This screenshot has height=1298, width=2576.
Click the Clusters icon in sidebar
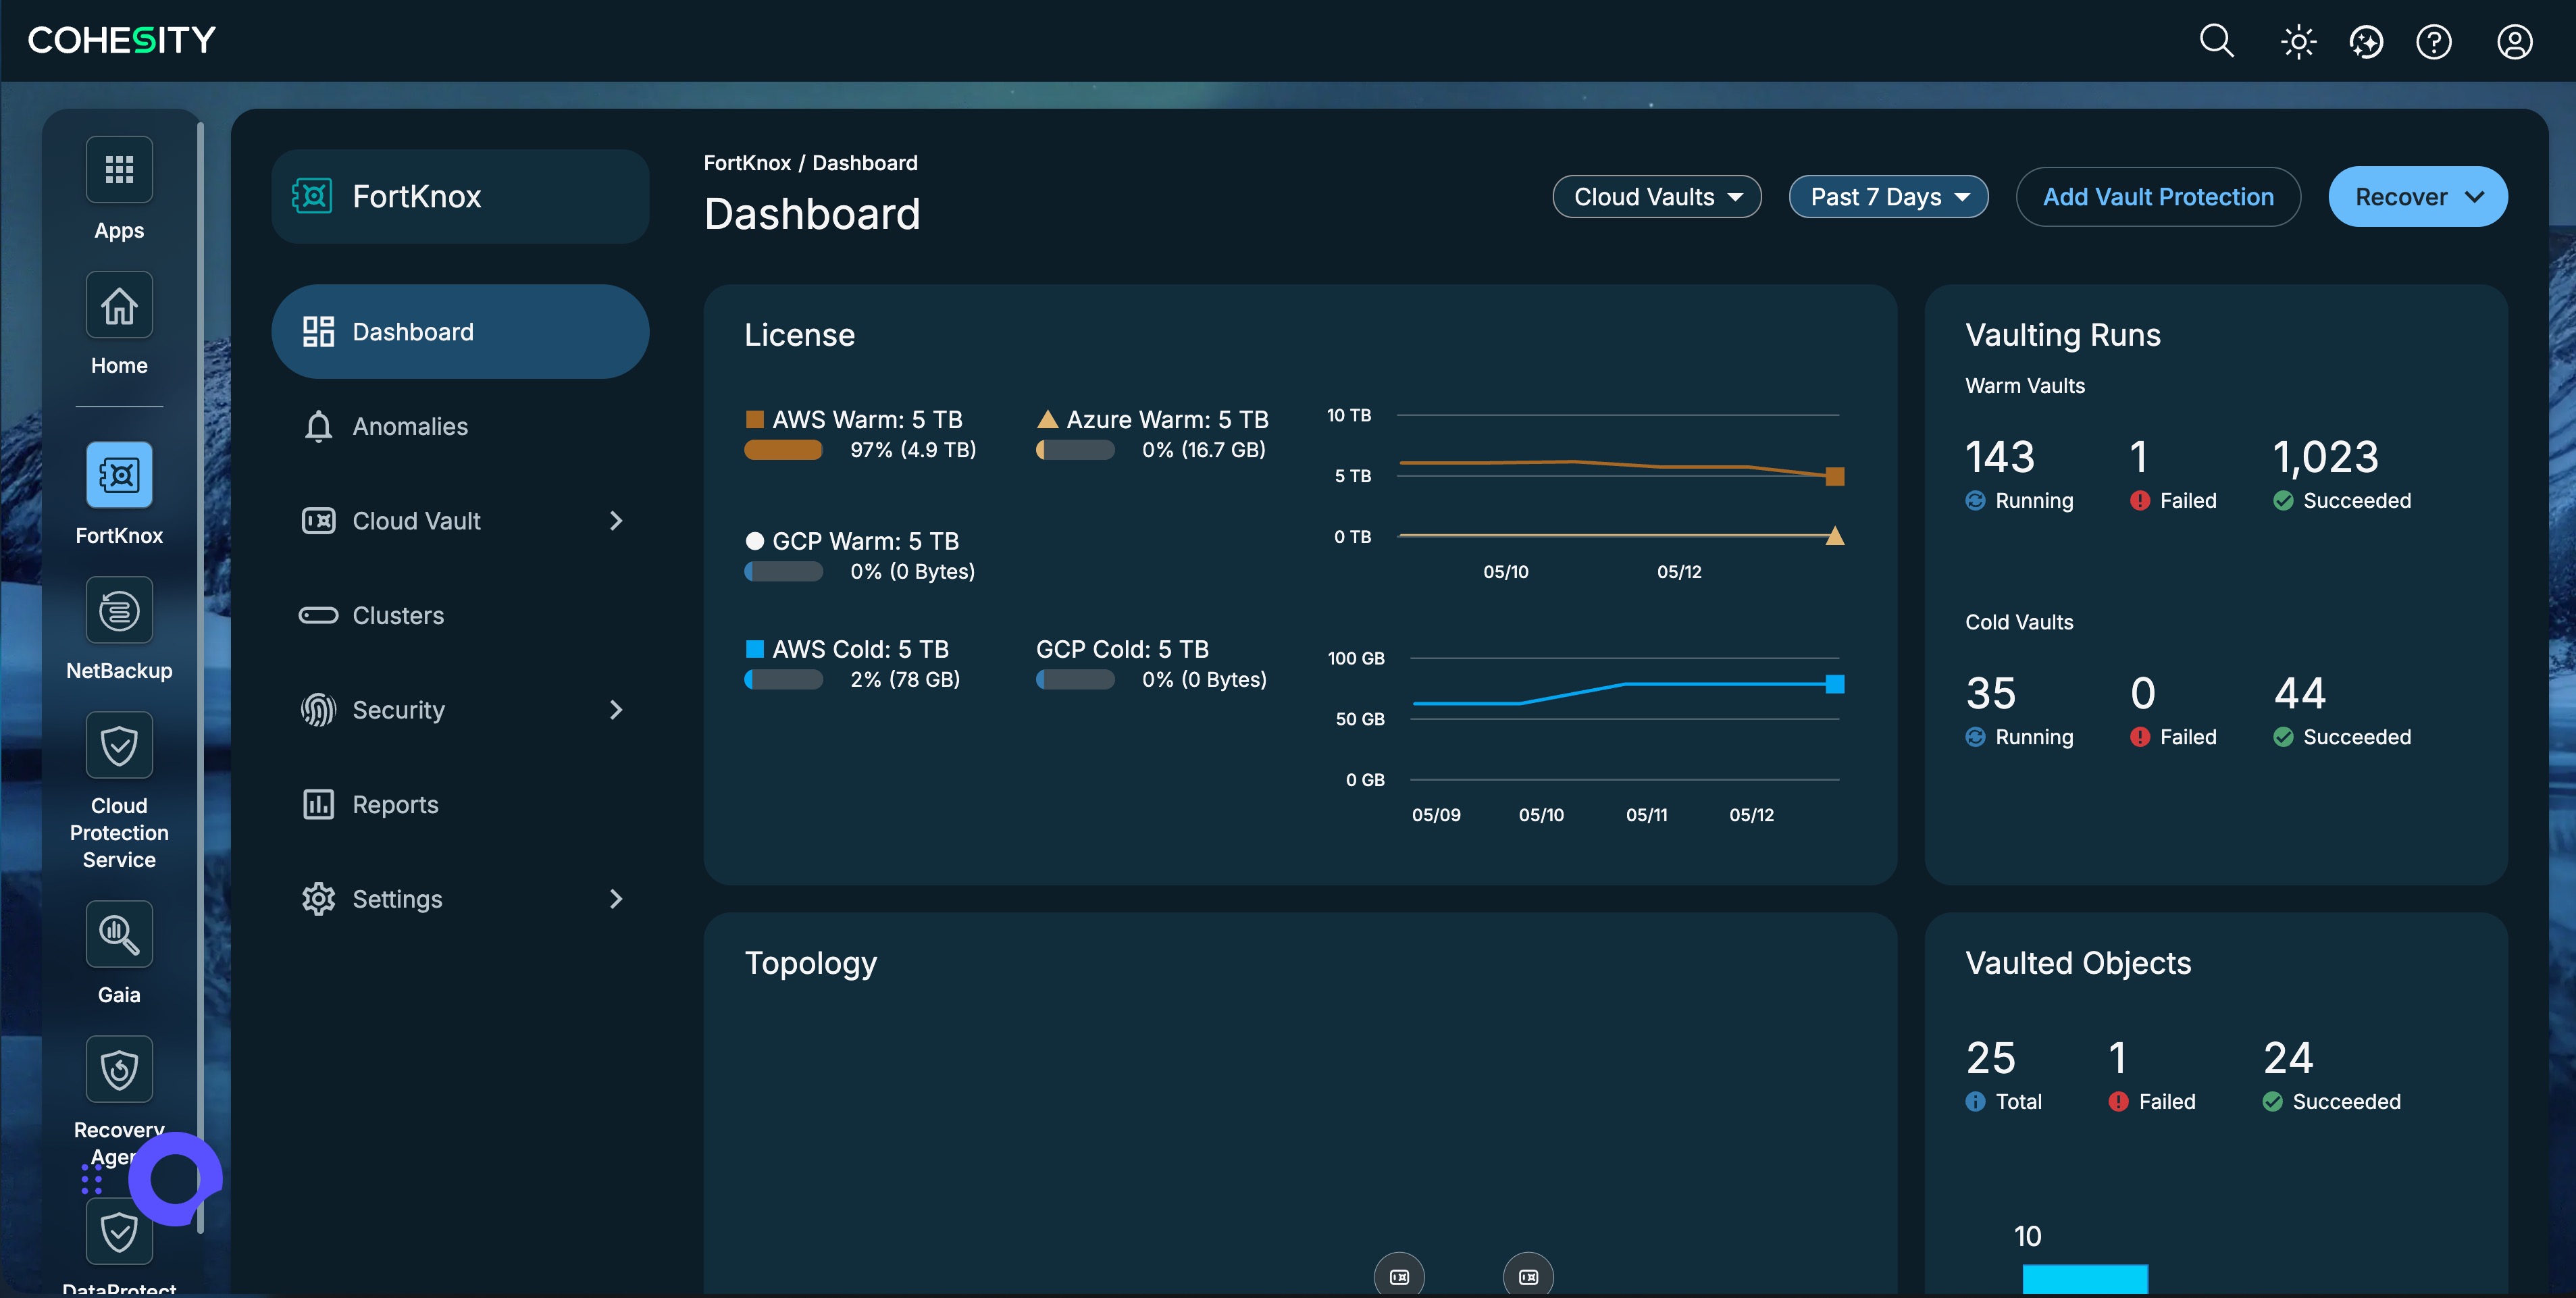pyautogui.click(x=318, y=615)
